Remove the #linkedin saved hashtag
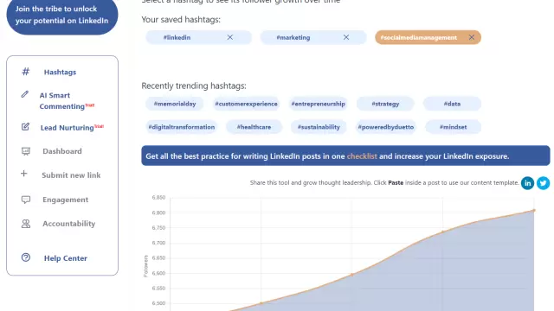554x311 pixels. (230, 37)
